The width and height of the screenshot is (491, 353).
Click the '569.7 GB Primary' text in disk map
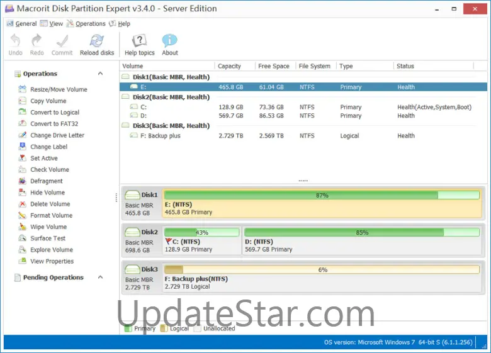[268, 249]
